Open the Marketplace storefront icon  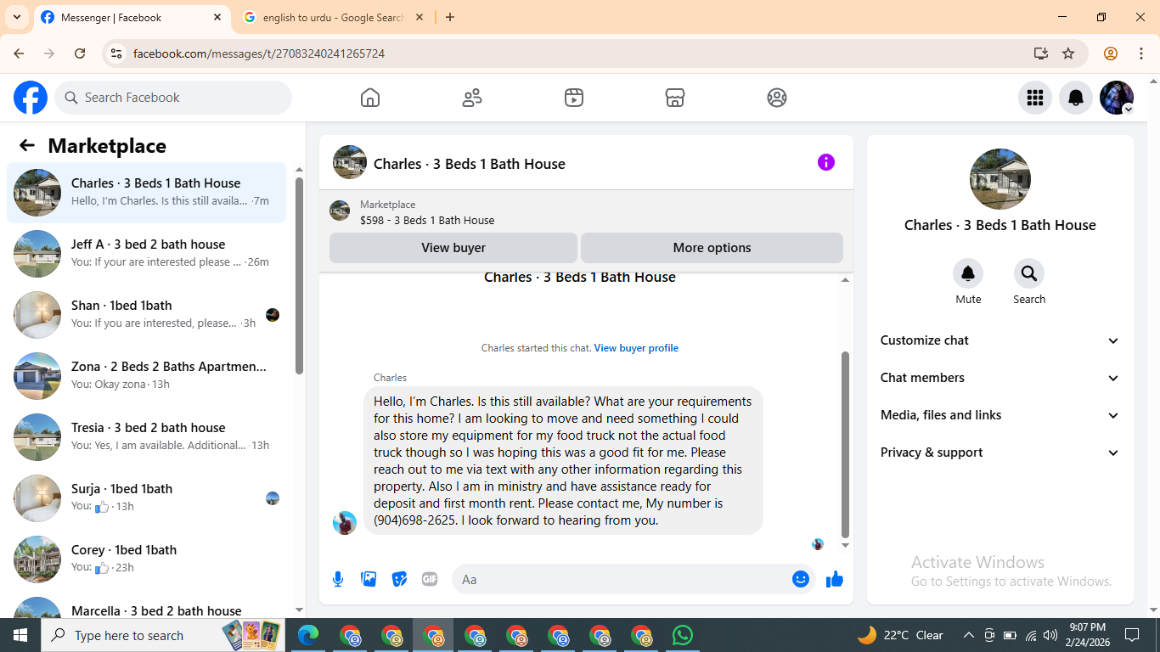coord(675,98)
